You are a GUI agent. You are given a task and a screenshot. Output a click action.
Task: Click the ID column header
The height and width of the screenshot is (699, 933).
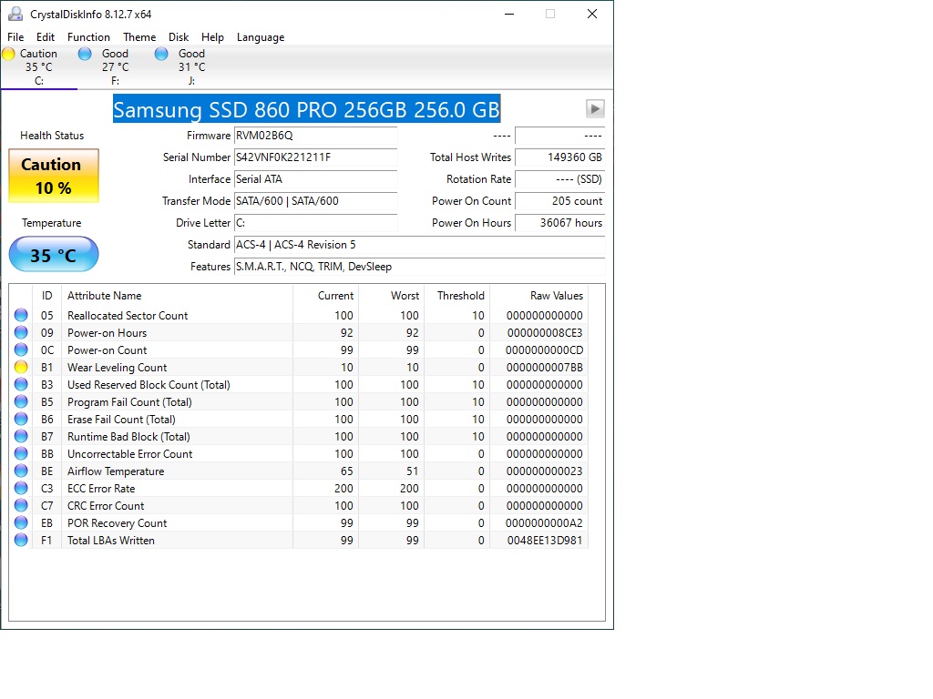(47, 296)
